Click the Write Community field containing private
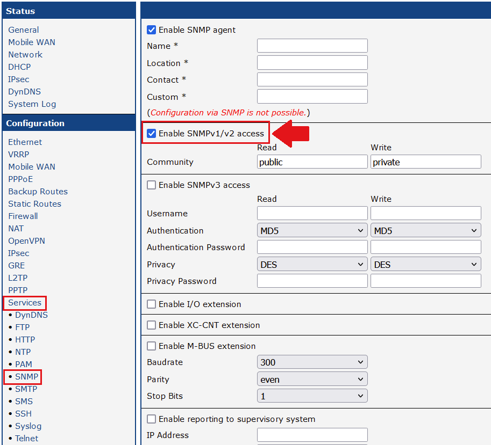The image size is (491, 445). (425, 162)
